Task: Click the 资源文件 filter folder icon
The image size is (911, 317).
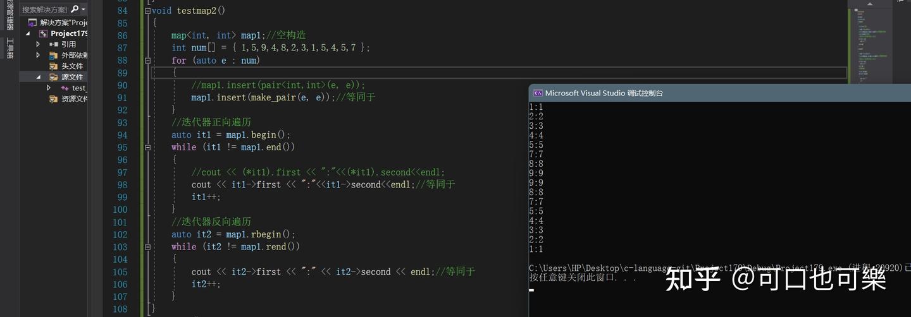Action: tap(54, 99)
